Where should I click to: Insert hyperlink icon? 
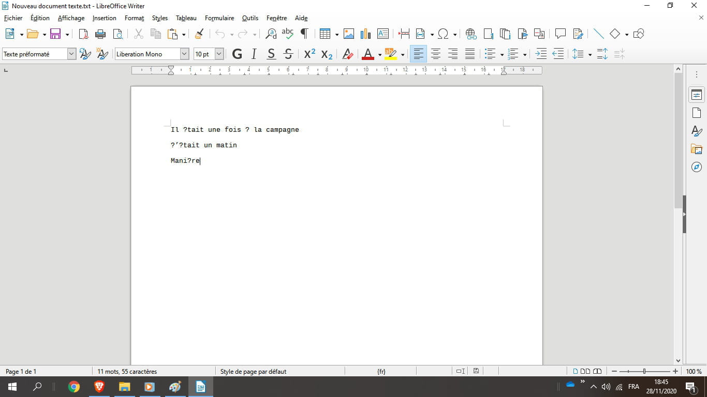471,34
